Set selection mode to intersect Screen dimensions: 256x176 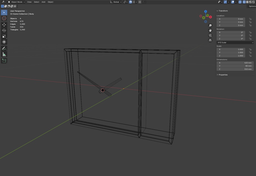tap(15, 6)
